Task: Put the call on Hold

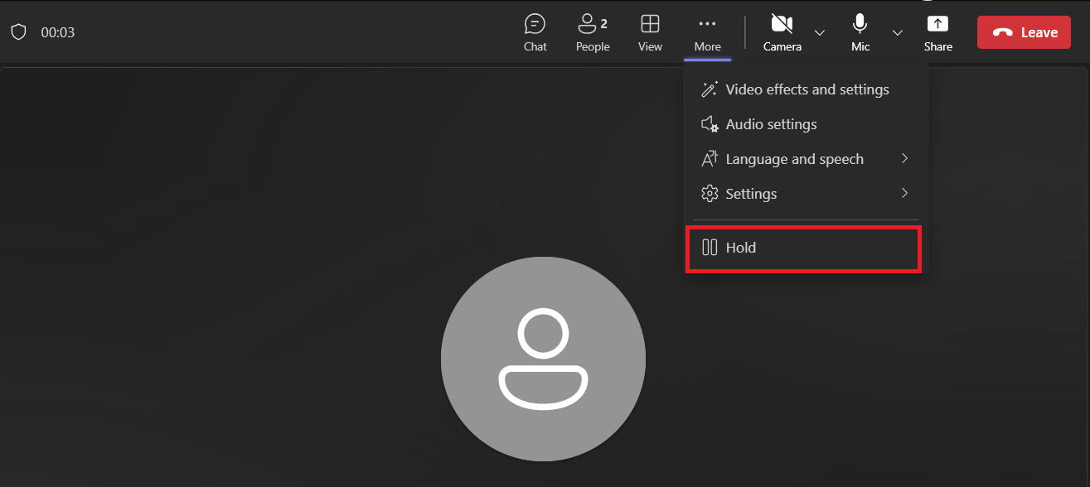Action: 802,248
